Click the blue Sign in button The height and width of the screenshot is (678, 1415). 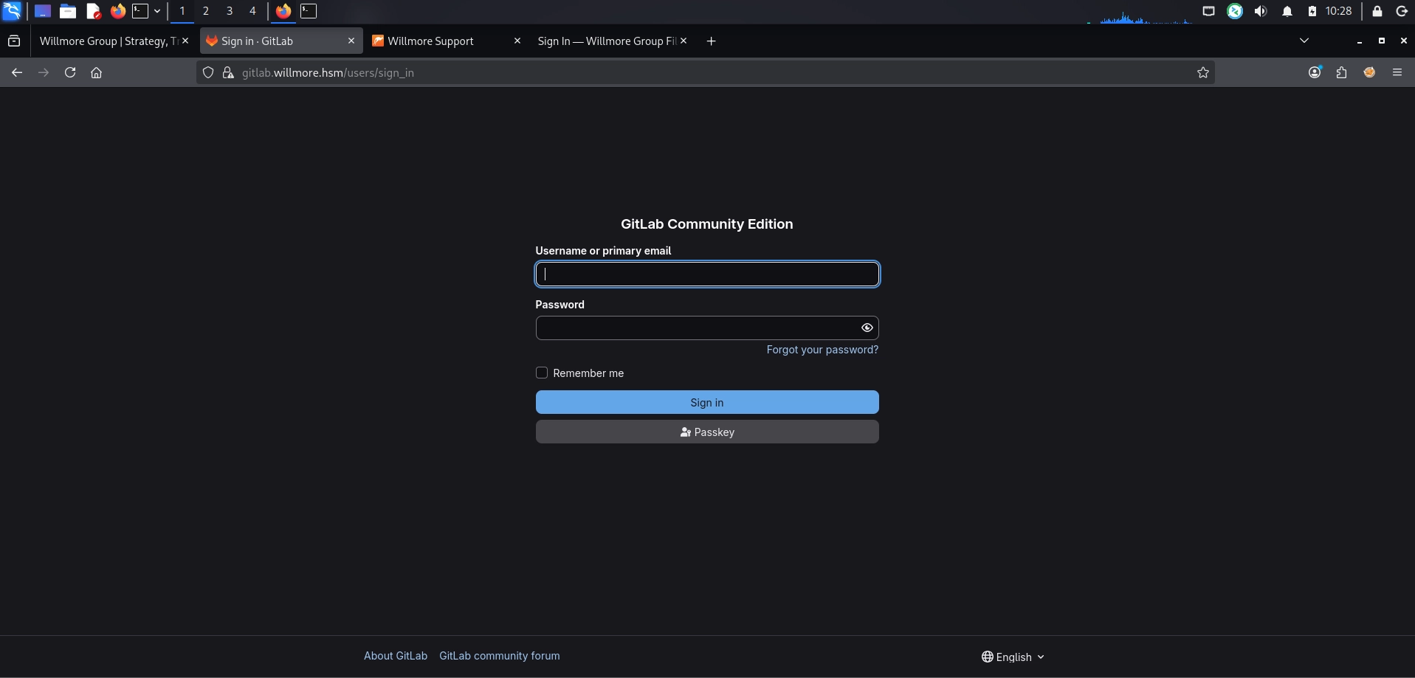point(707,402)
